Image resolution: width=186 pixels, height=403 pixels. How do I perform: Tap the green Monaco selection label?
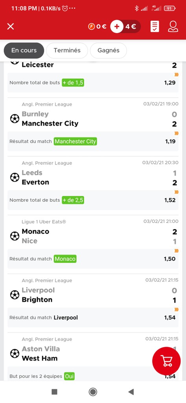pos(65,259)
